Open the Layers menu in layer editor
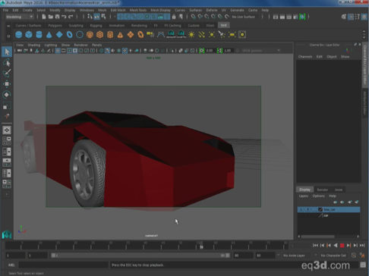The height and width of the screenshot is (276, 369). point(304,196)
